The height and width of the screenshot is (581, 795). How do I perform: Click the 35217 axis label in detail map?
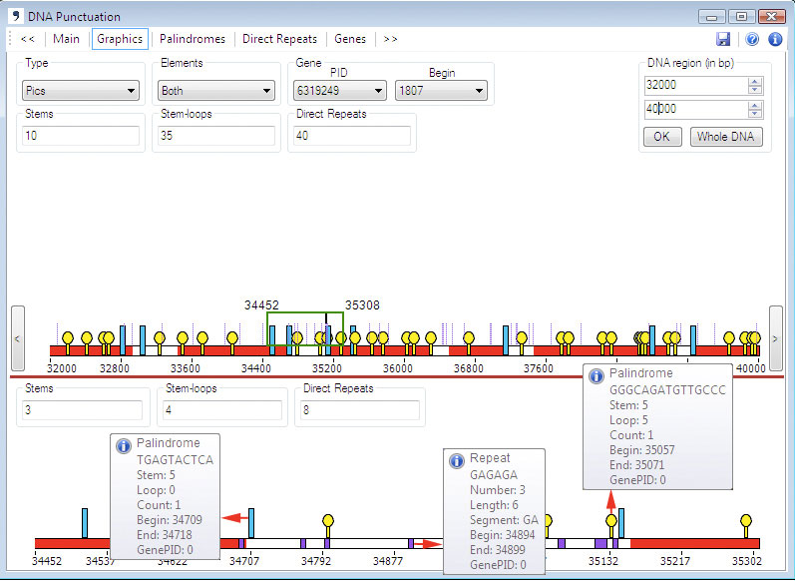(675, 561)
